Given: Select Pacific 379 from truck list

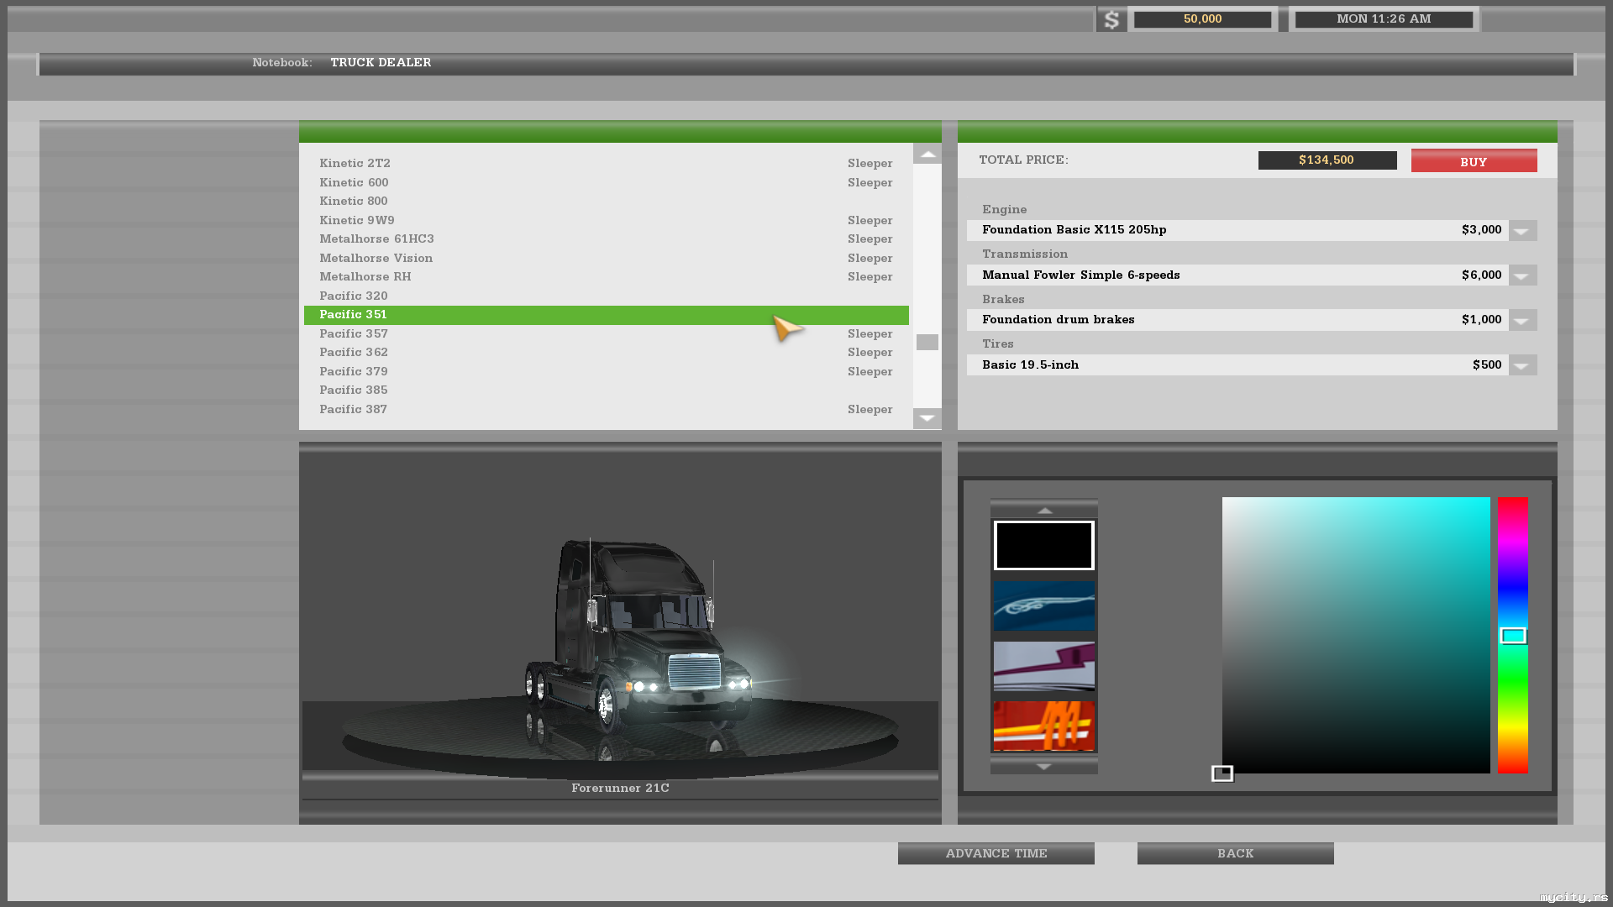Looking at the screenshot, I should (354, 371).
